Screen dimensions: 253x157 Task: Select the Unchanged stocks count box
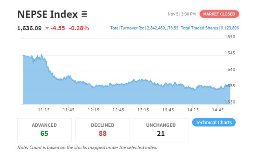(x=161, y=130)
